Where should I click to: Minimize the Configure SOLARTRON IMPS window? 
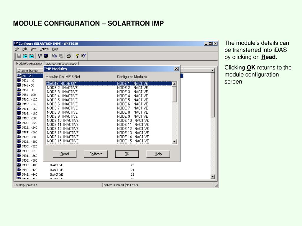pyautogui.click(x=206, y=44)
